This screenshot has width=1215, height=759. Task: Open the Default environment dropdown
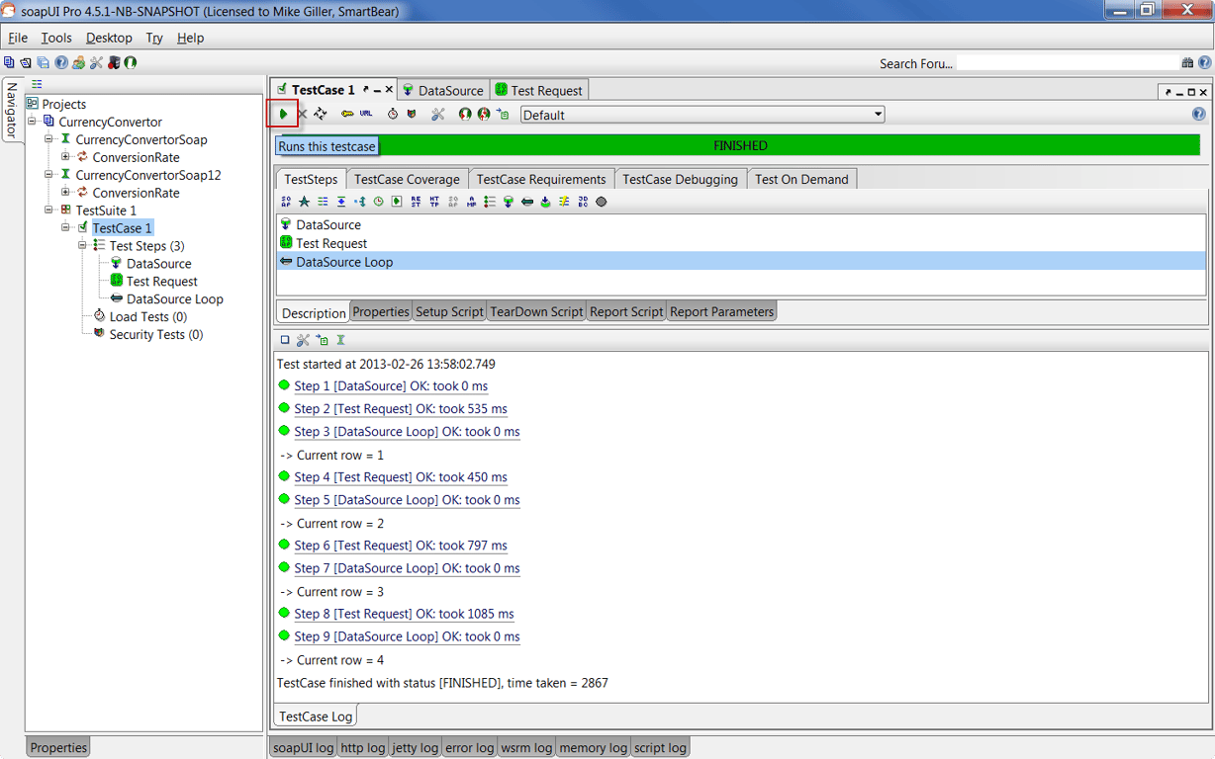click(702, 115)
